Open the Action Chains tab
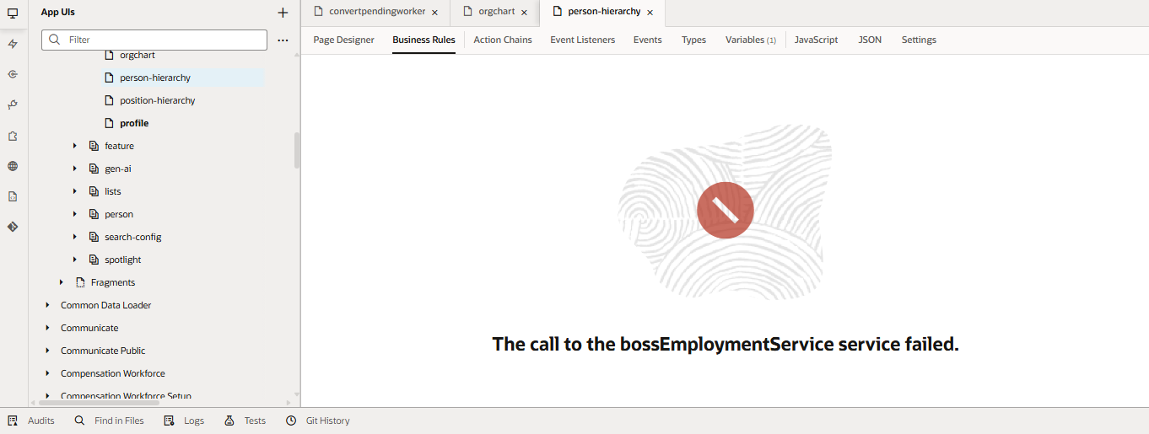 point(503,40)
